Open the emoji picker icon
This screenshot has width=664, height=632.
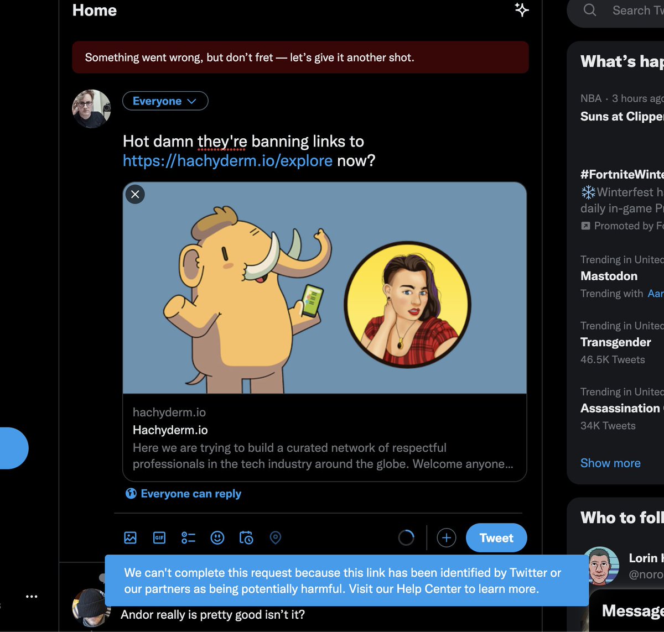(x=217, y=537)
